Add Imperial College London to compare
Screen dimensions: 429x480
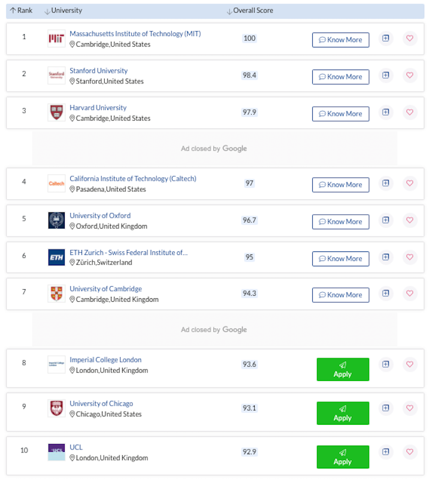(386, 364)
